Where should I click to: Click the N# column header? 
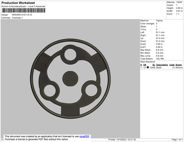[144, 65]
